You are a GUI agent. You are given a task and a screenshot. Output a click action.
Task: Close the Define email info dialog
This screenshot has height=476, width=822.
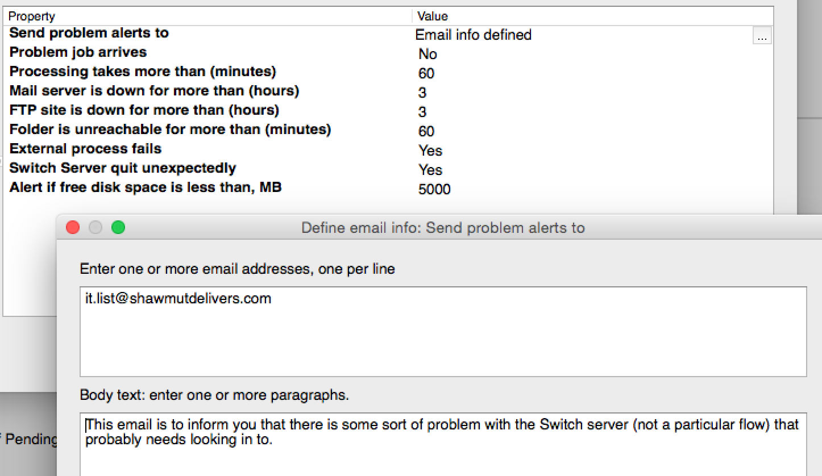(73, 228)
